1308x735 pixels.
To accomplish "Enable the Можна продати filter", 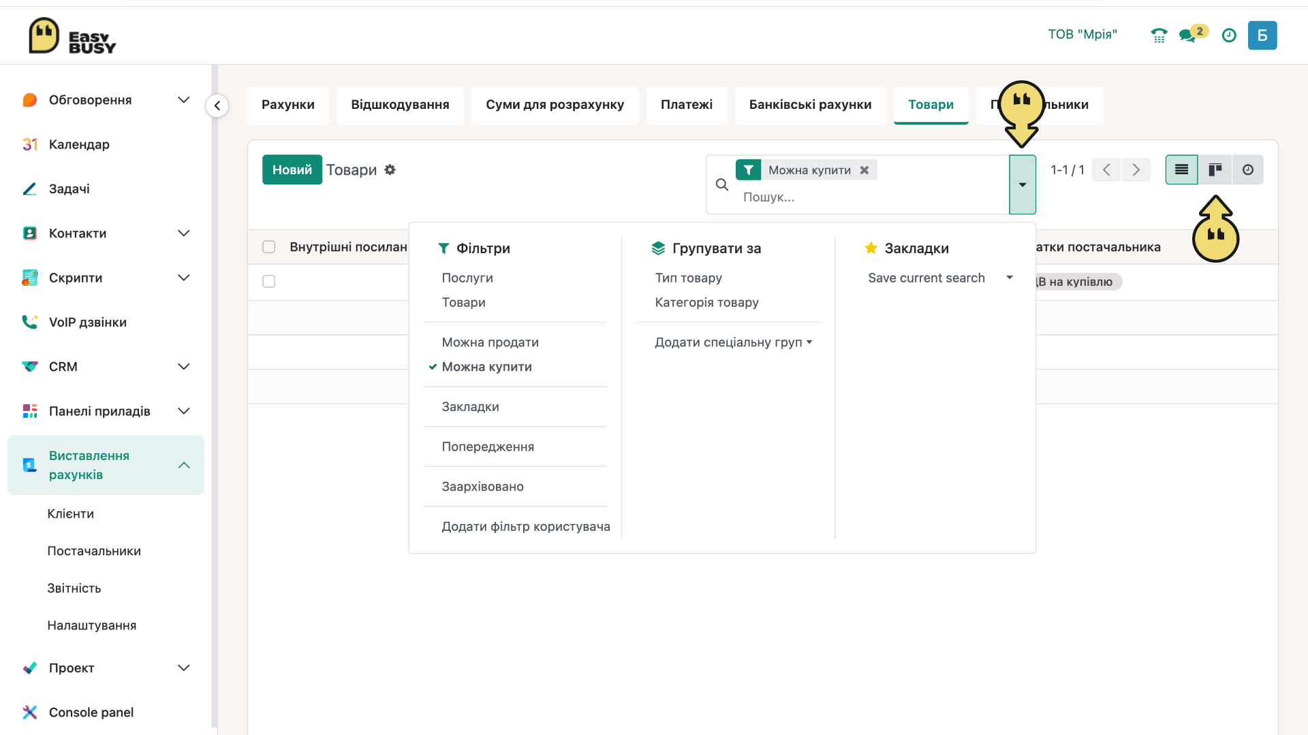I will click(x=490, y=342).
